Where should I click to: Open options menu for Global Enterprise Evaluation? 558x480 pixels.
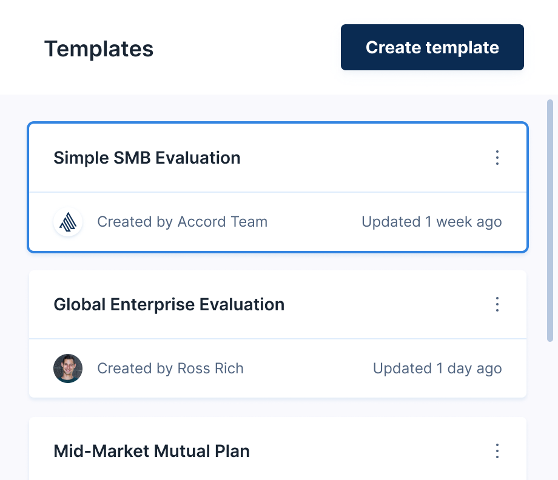[497, 304]
